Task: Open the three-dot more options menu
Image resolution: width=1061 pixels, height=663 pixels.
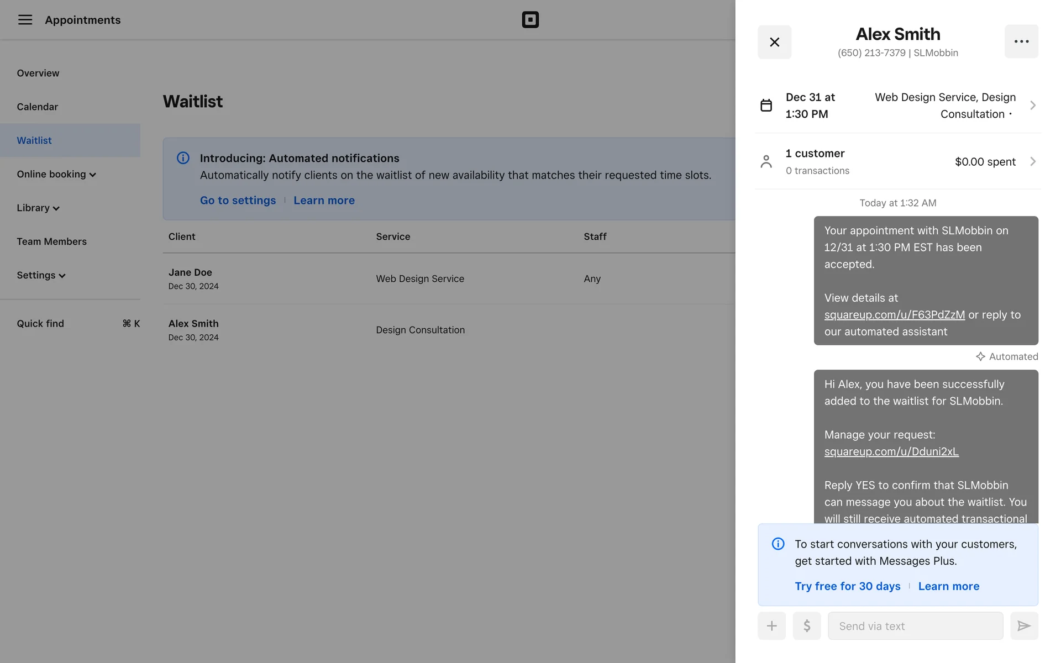Action: click(1021, 41)
